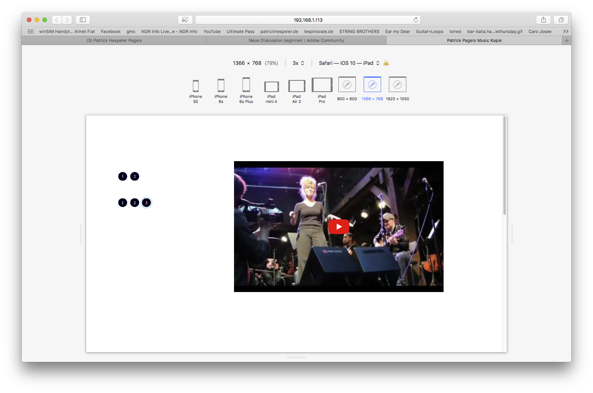Open the Ultimate Pass bookmark
Screen dimensions: 593x393
coord(241,31)
